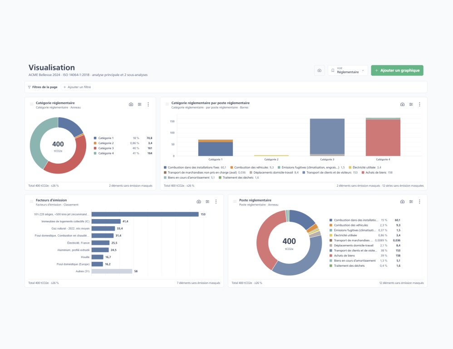Image resolution: width=453 pixels, height=349 pixels.
Task: Click the Autres (31) bar
Action: coord(112,271)
